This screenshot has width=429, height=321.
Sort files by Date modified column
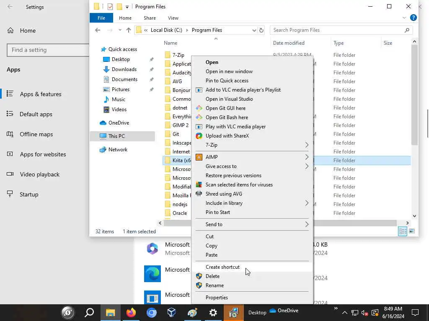[x=289, y=43]
